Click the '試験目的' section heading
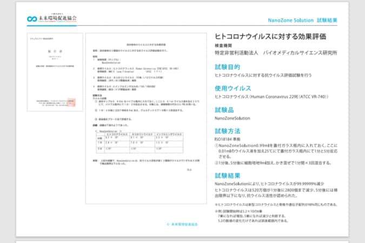Viewport: 365px width, 243px height. pyautogui.click(x=227, y=67)
